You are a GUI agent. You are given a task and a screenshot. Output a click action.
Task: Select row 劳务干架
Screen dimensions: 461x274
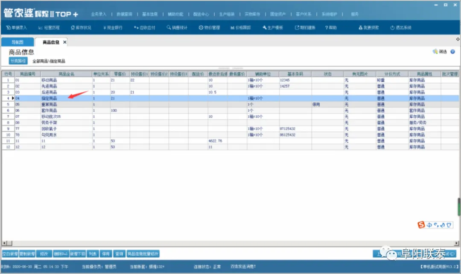click(x=230, y=122)
